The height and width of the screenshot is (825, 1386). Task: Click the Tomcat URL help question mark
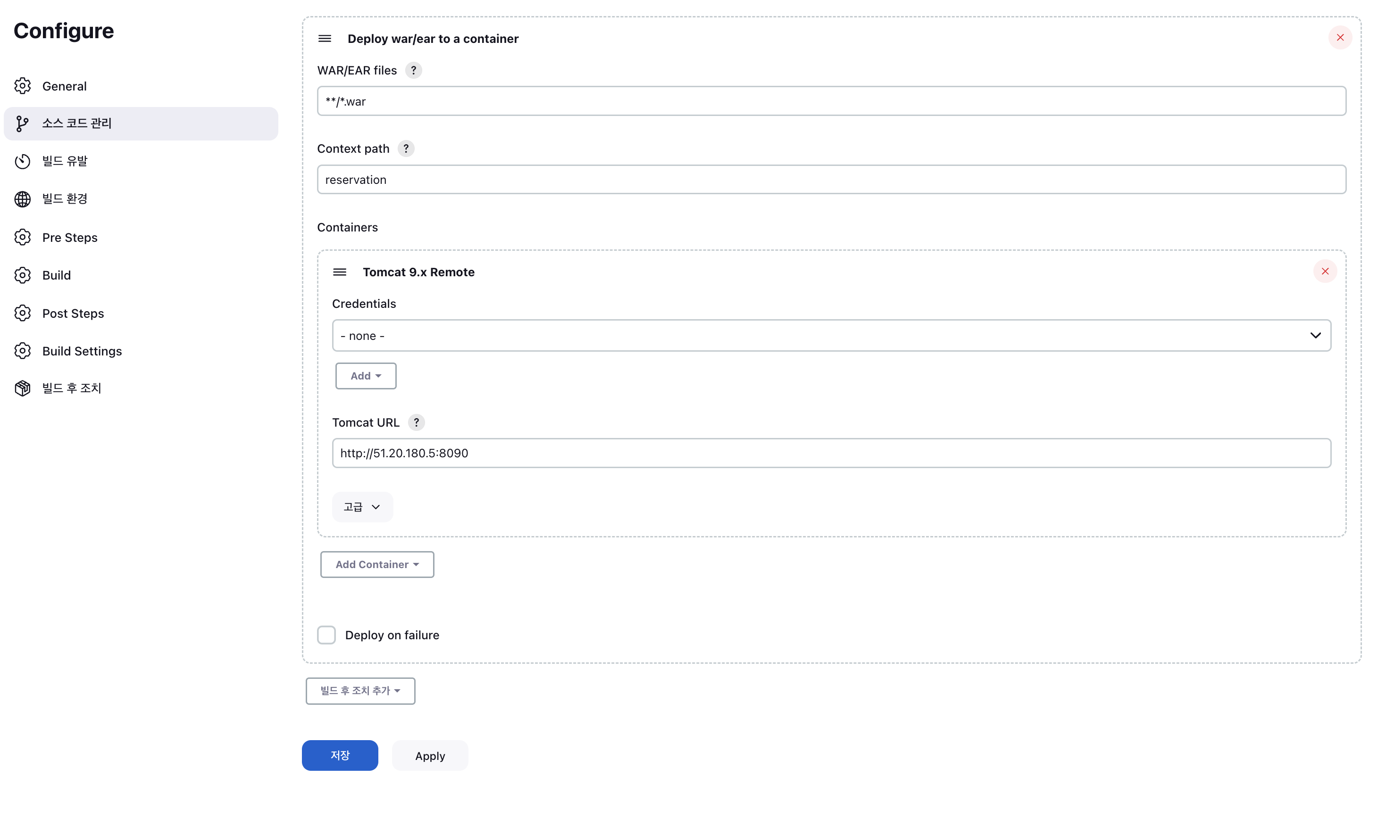tap(416, 422)
